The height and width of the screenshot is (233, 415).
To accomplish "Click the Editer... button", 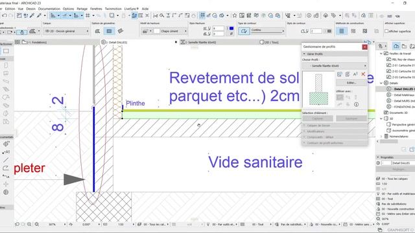I will 351,83.
